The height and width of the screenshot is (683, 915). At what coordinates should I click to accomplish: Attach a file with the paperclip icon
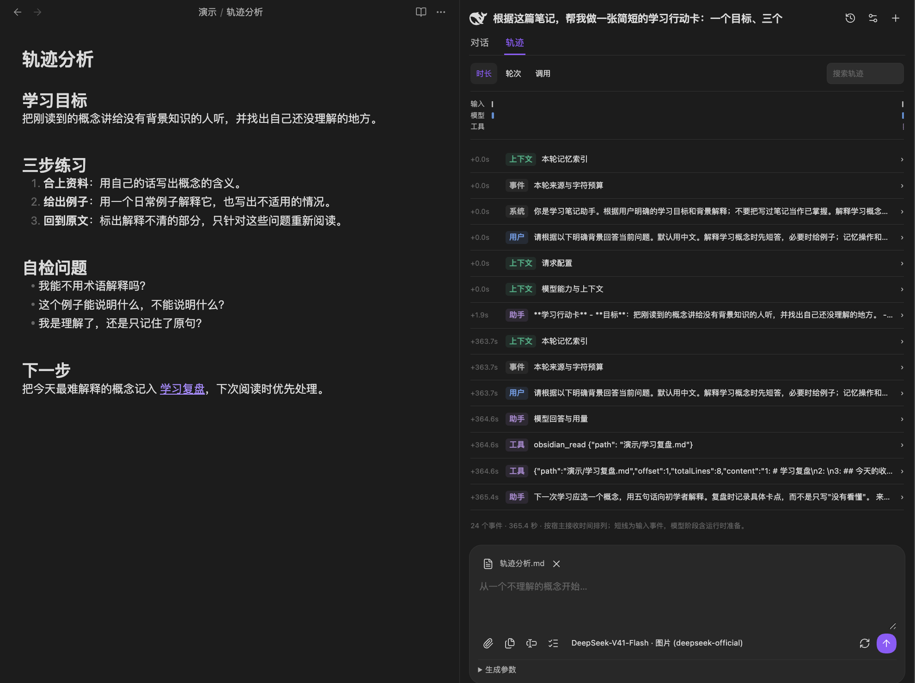point(488,643)
